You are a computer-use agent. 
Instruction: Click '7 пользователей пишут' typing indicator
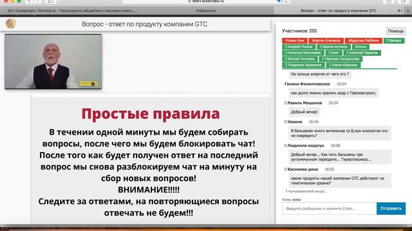coord(306,191)
